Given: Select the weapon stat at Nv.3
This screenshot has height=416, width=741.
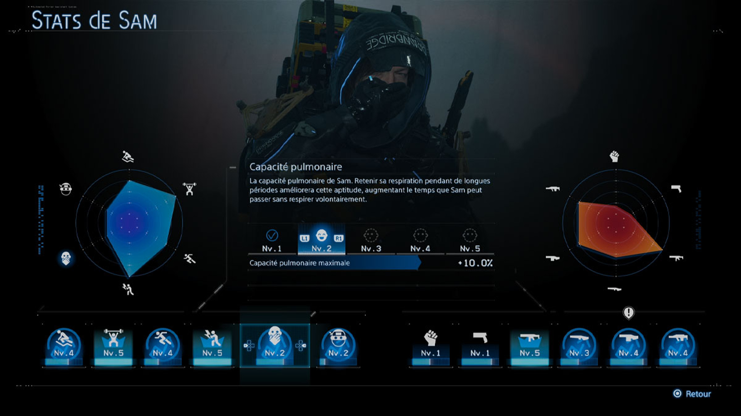Looking at the screenshot, I should tap(579, 347).
